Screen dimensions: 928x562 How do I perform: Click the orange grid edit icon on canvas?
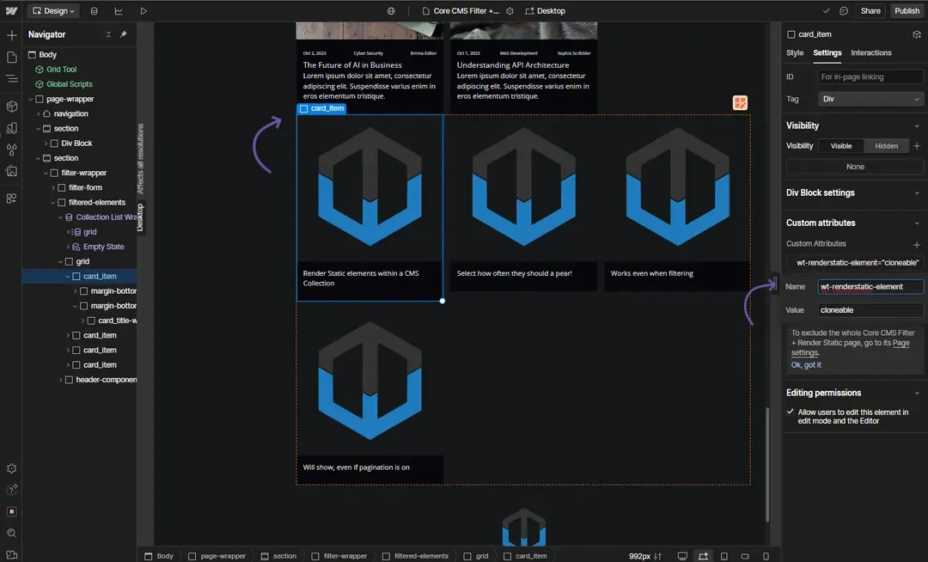tap(740, 103)
